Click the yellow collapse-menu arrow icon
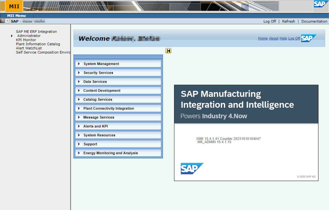This screenshot has height=210, width=329. [x=168, y=51]
